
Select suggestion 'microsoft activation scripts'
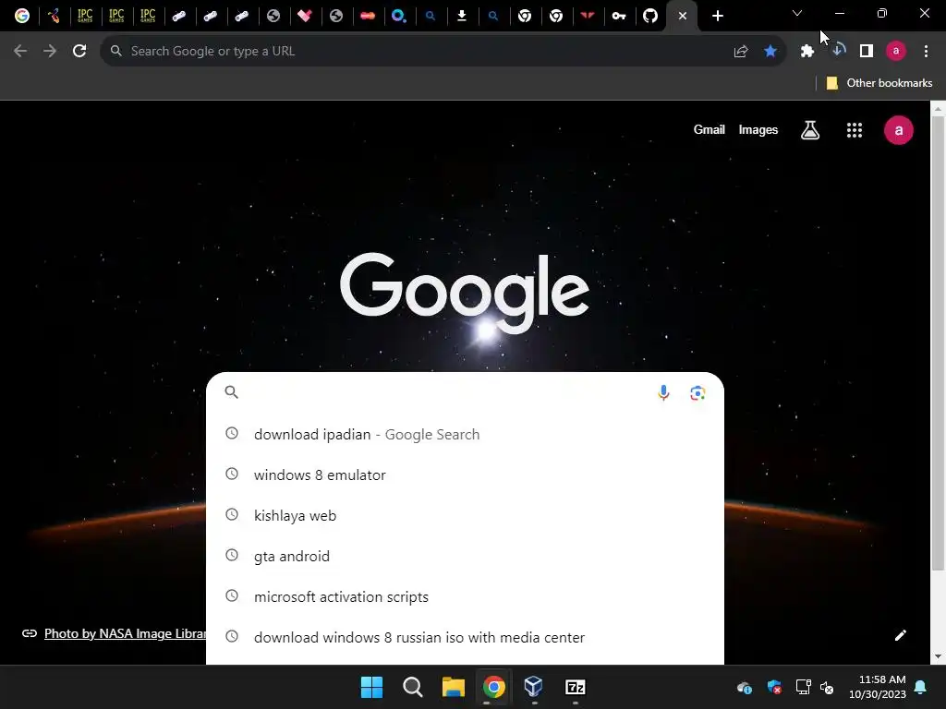465,597
